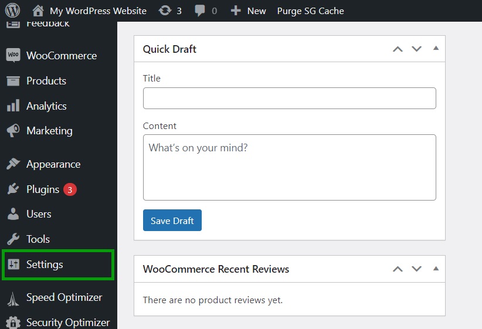Click the Appearance paintbrush icon

coord(13,164)
